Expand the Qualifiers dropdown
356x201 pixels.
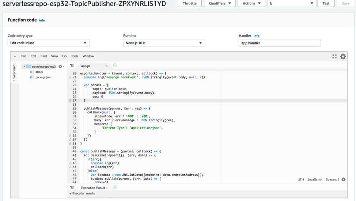coord(220,3)
